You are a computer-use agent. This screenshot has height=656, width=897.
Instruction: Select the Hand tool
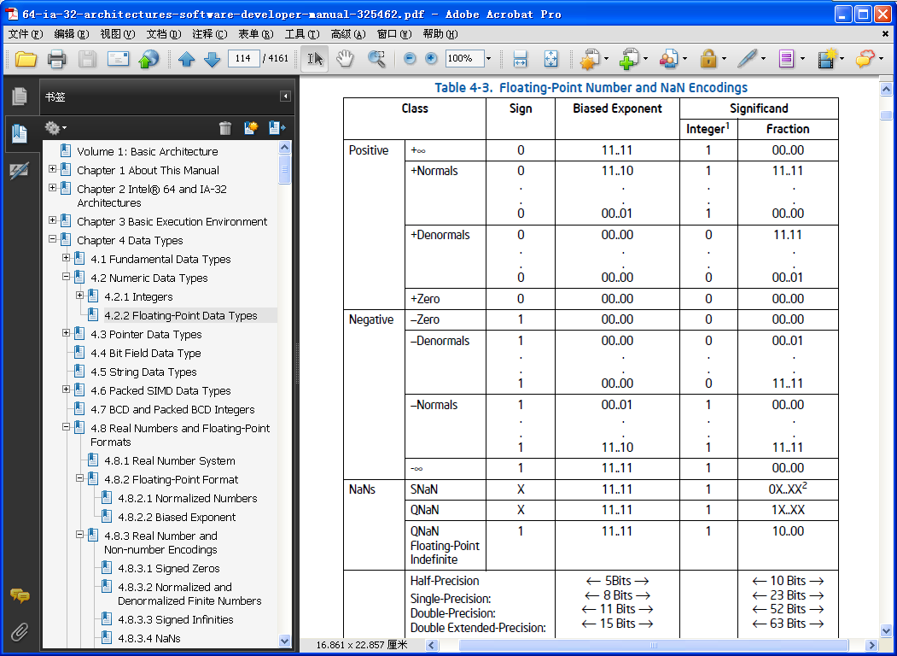point(345,58)
